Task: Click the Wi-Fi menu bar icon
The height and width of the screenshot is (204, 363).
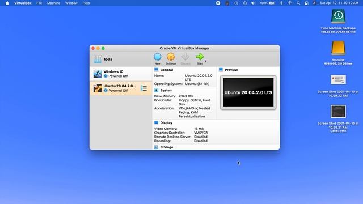Action: click(x=290, y=3)
